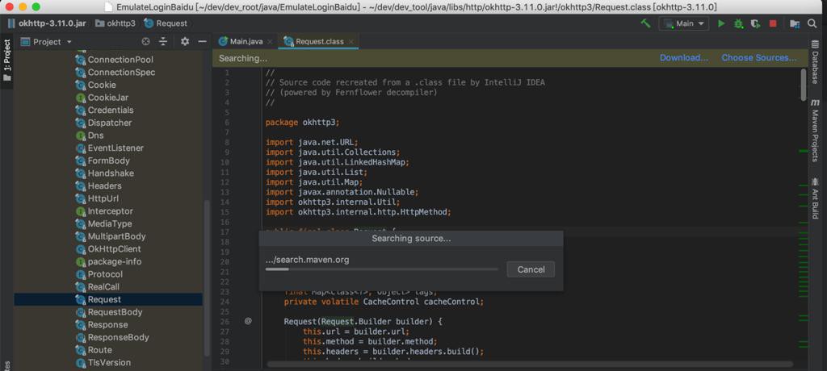The width and height of the screenshot is (827, 371).
Task: Select the highlighted Request class in tree
Action: pos(108,300)
